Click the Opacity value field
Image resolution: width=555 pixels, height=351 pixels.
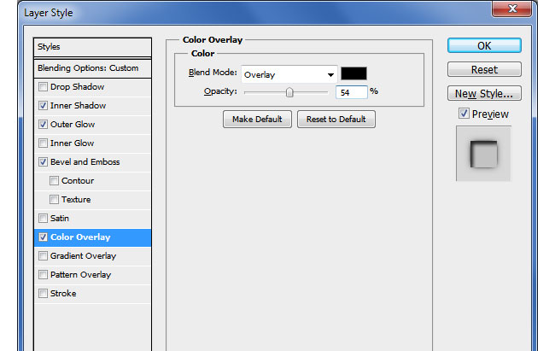351,92
